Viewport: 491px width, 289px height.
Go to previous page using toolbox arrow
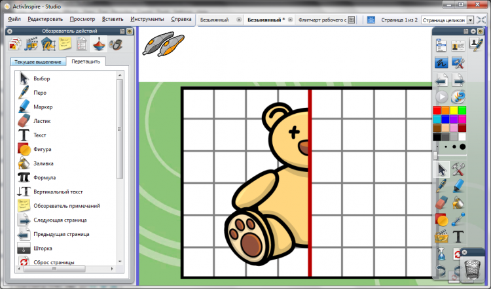(x=441, y=80)
